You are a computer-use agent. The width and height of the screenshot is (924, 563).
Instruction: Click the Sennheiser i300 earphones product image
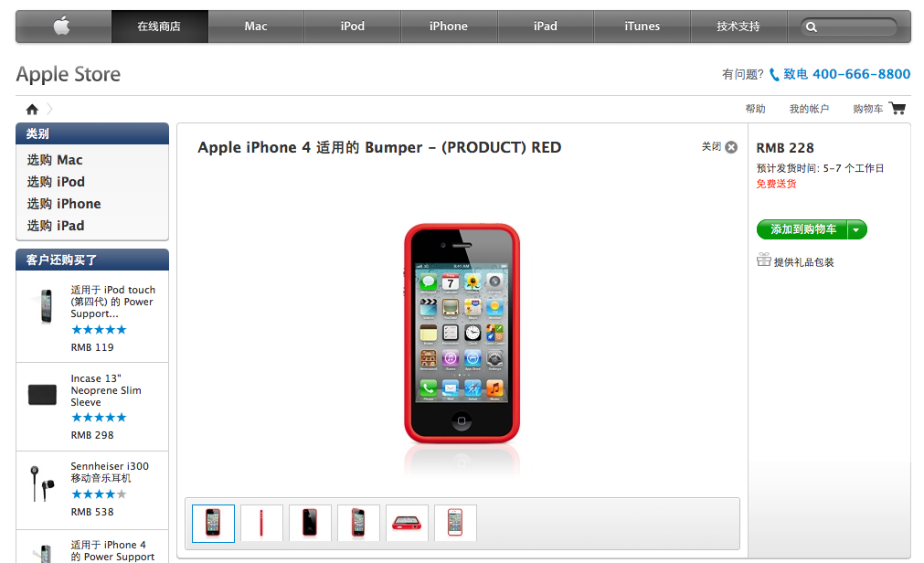click(x=42, y=483)
